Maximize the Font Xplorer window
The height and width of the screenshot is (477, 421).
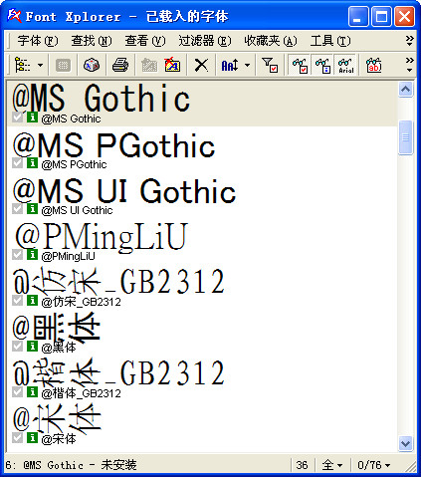pyautogui.click(x=381, y=16)
